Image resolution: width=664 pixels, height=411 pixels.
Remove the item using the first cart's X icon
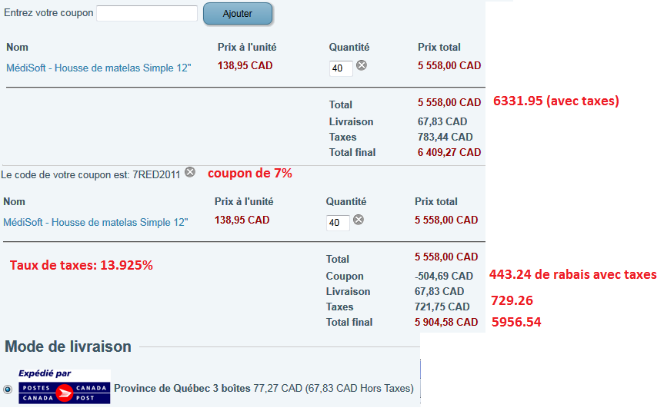pos(361,65)
